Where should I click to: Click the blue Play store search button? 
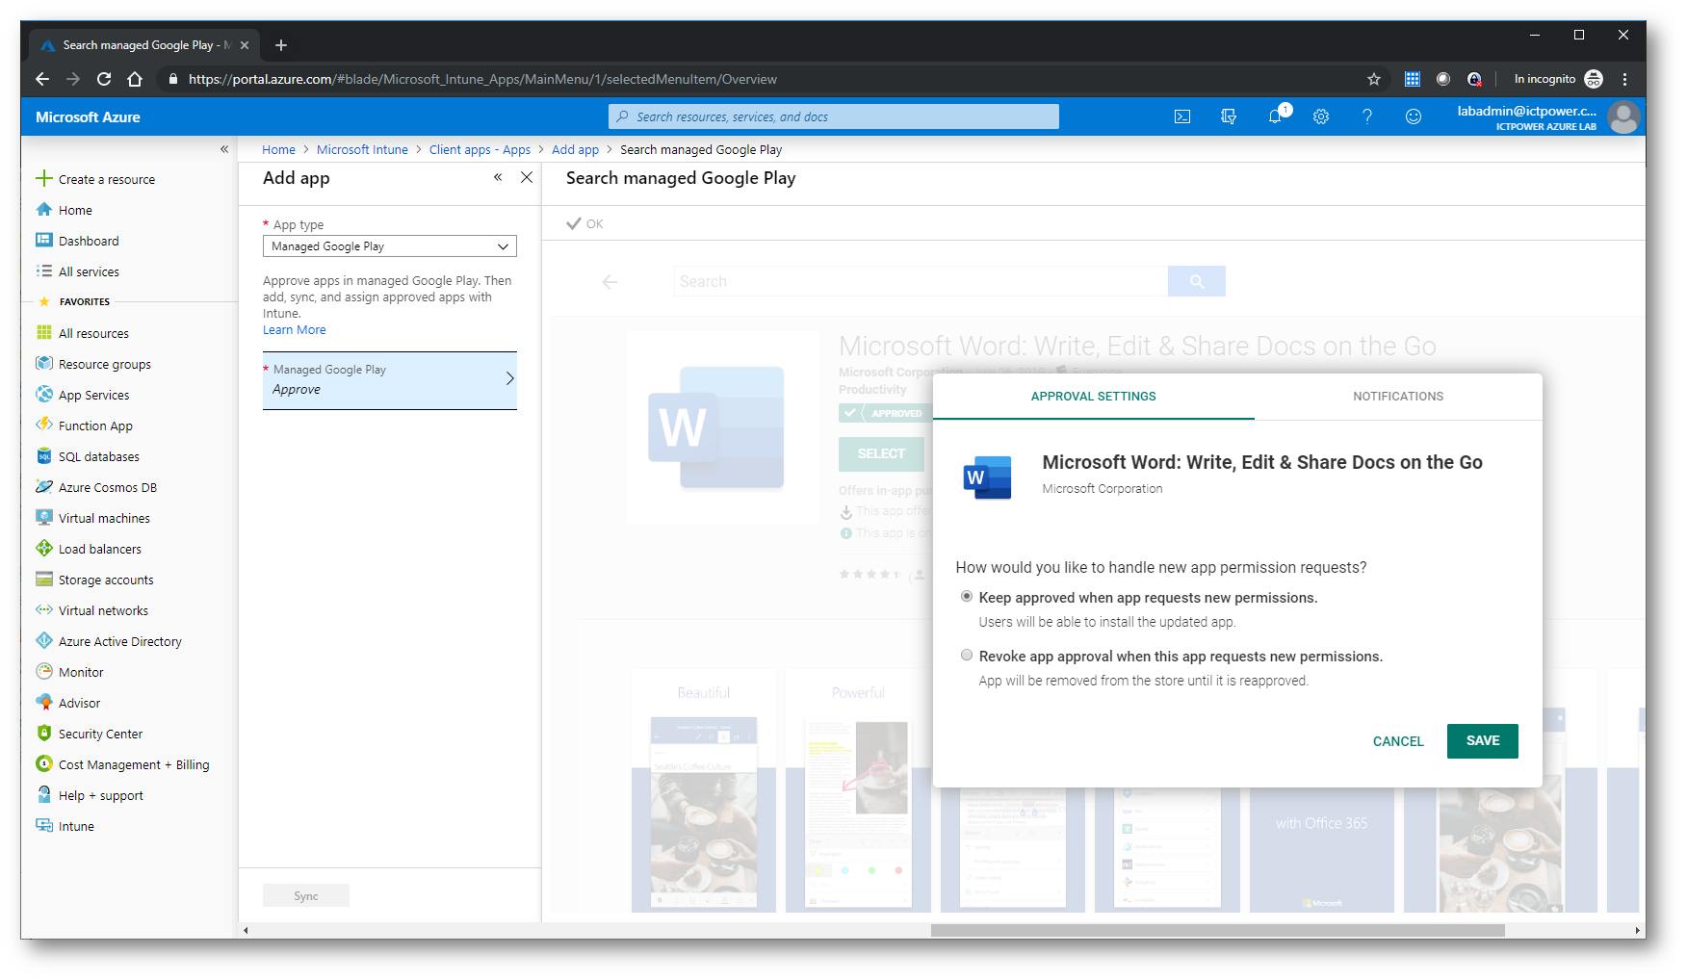1197,281
